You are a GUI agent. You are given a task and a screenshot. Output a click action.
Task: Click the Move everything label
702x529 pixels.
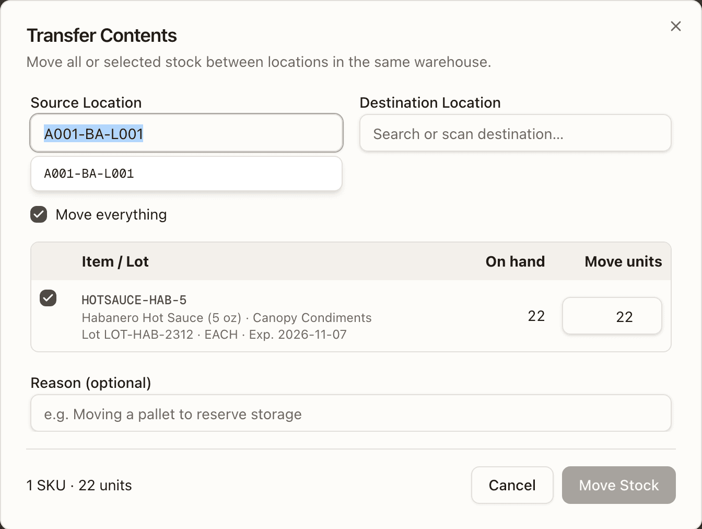tap(111, 214)
